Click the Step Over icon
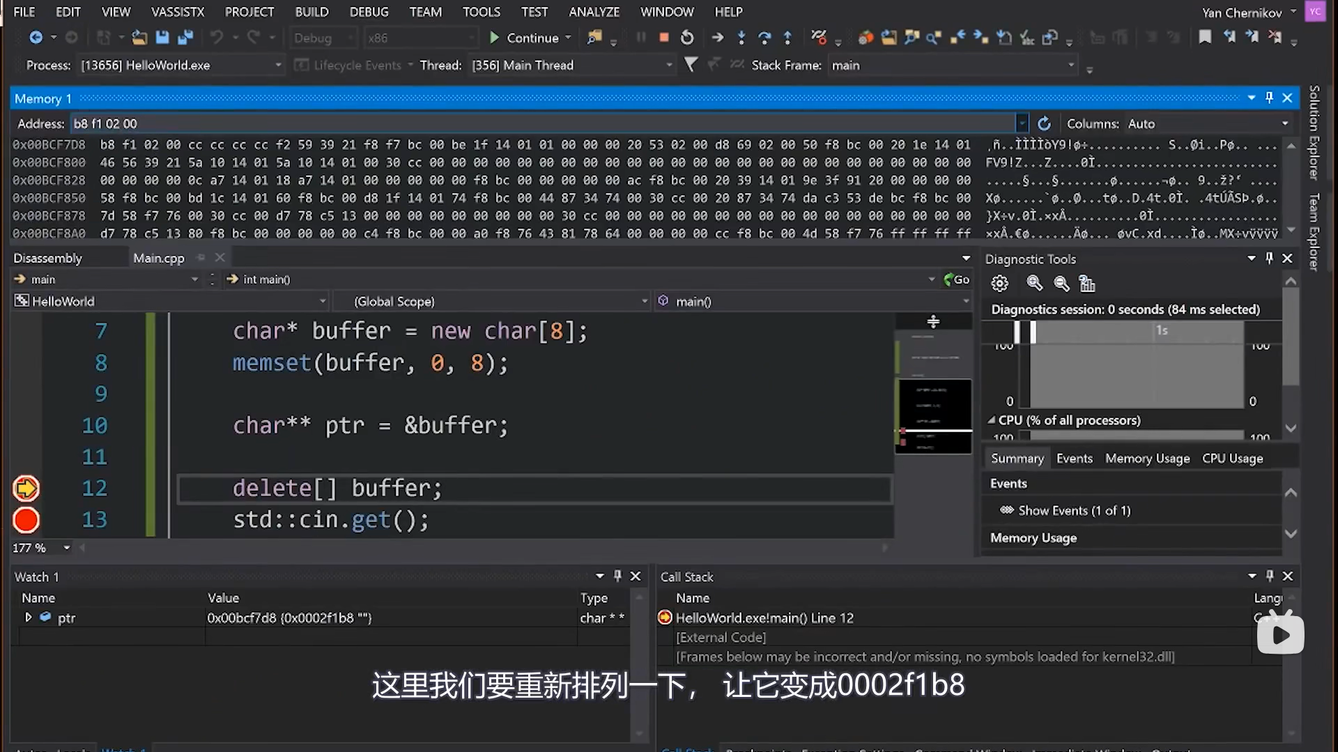Screen dimensions: 1338x752 [x=764, y=38]
